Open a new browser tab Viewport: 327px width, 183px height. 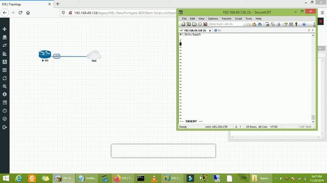pos(58,4)
